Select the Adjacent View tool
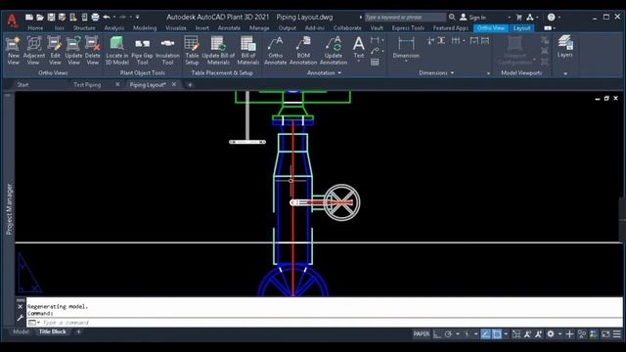This screenshot has height=352, width=626. 34,50
